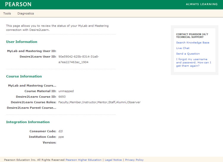This screenshot has width=223, height=162.
Task: Click the Always Learning tagline
Action: (x=202, y=4)
